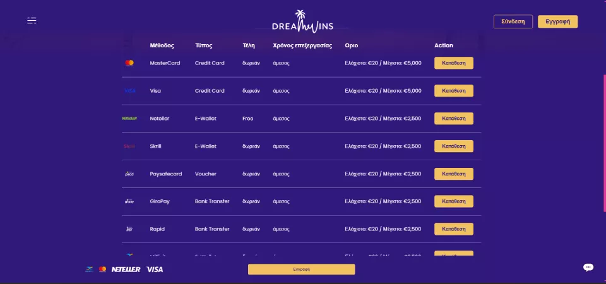
Task: Click Κατάθεση for GiroPay
Action: click(454, 201)
